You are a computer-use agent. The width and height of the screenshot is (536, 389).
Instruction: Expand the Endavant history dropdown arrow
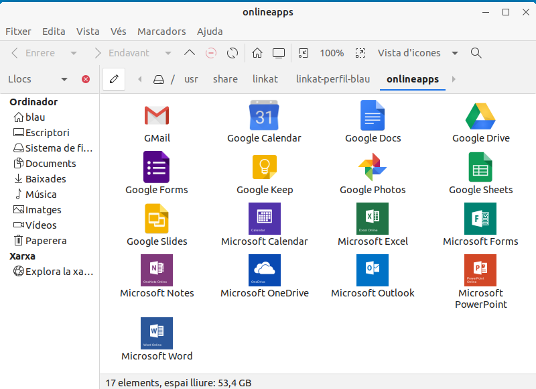click(x=168, y=53)
